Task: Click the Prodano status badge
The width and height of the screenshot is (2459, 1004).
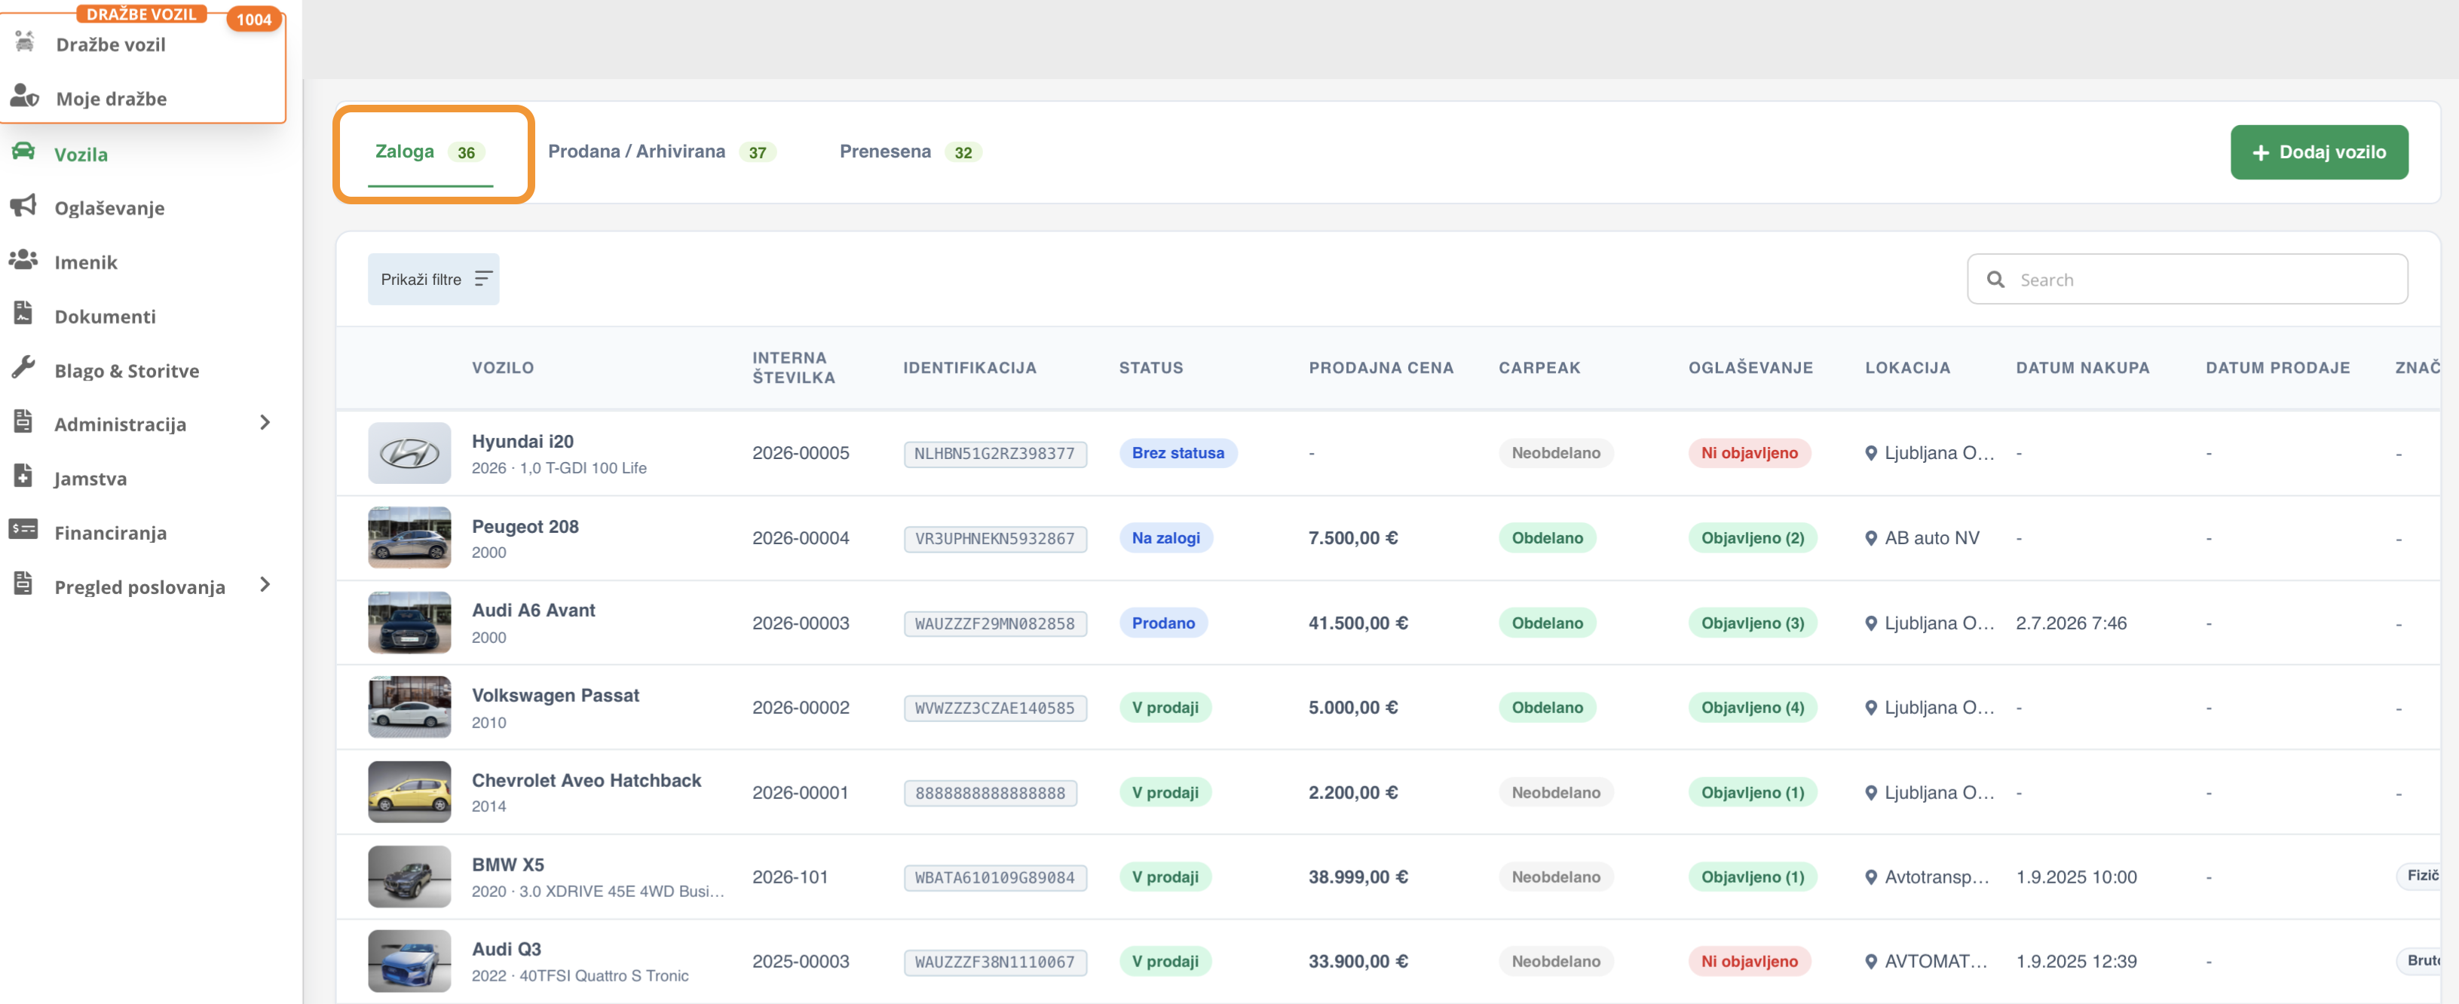Action: [x=1162, y=623]
